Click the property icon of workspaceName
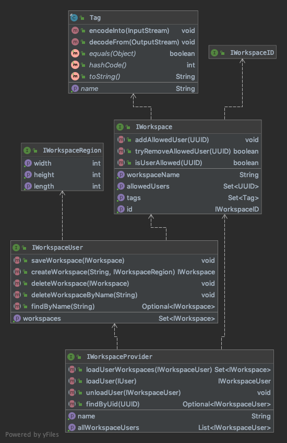 coord(121,174)
